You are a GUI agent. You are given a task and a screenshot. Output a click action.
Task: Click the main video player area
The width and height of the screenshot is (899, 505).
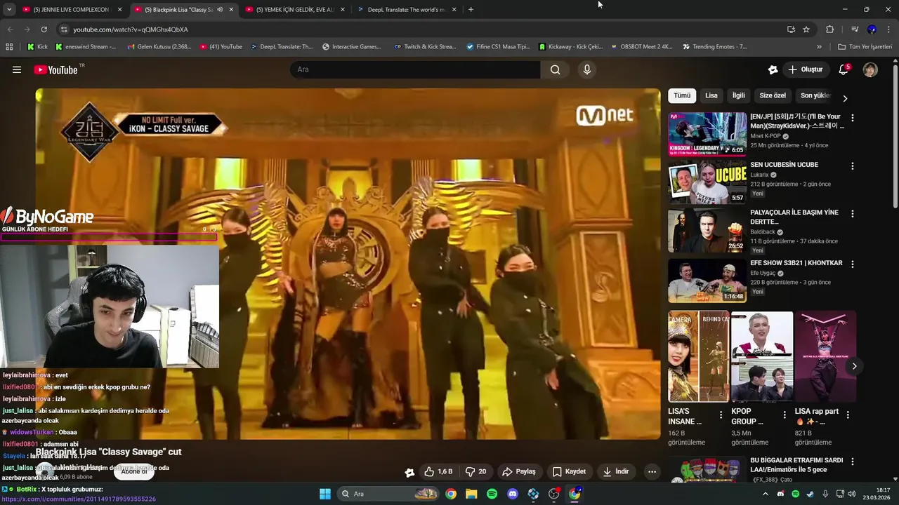tap(348, 264)
